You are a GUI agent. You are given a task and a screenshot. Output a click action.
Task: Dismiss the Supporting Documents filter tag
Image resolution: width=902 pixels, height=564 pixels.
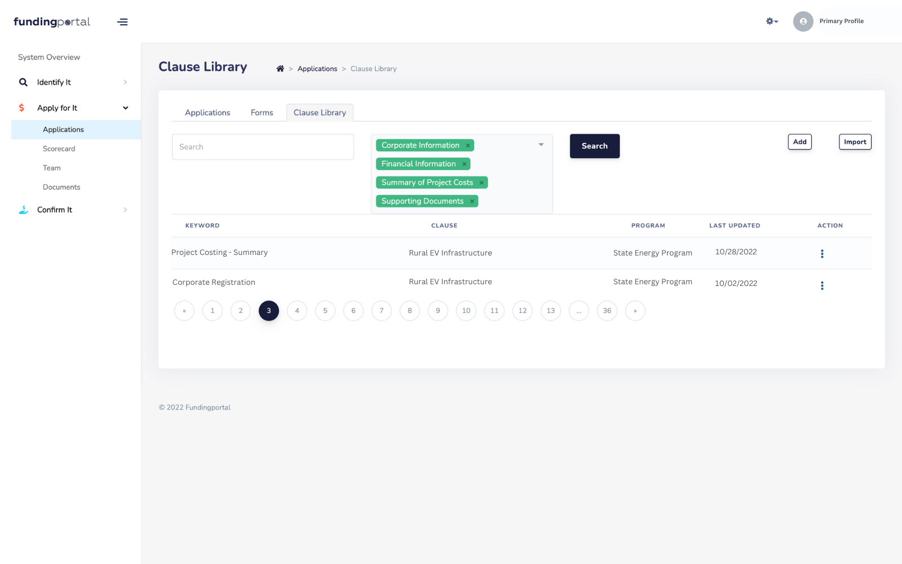[x=472, y=201]
